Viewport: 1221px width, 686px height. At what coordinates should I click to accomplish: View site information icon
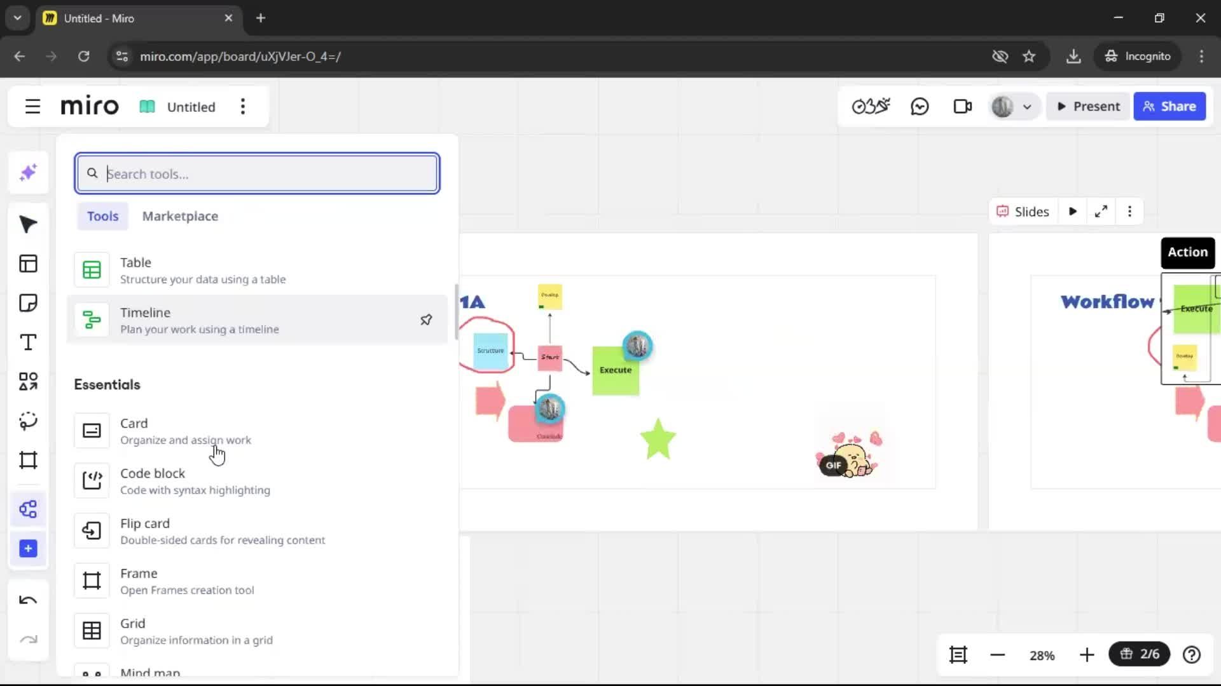pos(121,56)
